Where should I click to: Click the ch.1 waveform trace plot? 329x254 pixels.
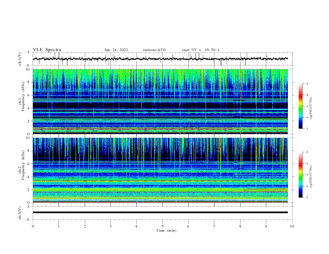tap(160, 59)
